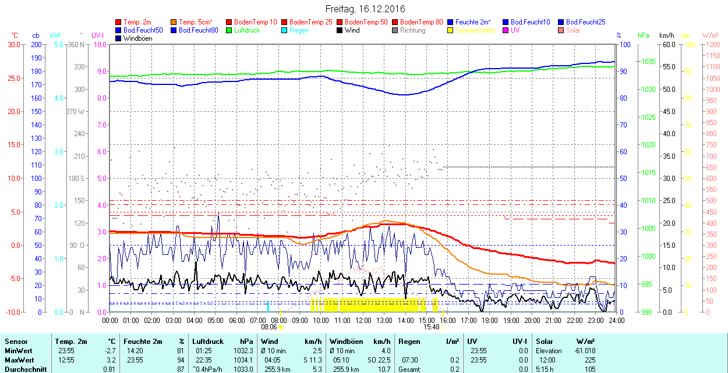Click the cyan Regen legend swatch
This screenshot has height=373, width=728.
point(285,30)
